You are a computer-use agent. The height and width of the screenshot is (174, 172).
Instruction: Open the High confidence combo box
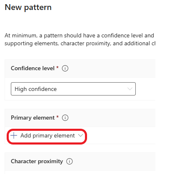[x=73, y=89]
